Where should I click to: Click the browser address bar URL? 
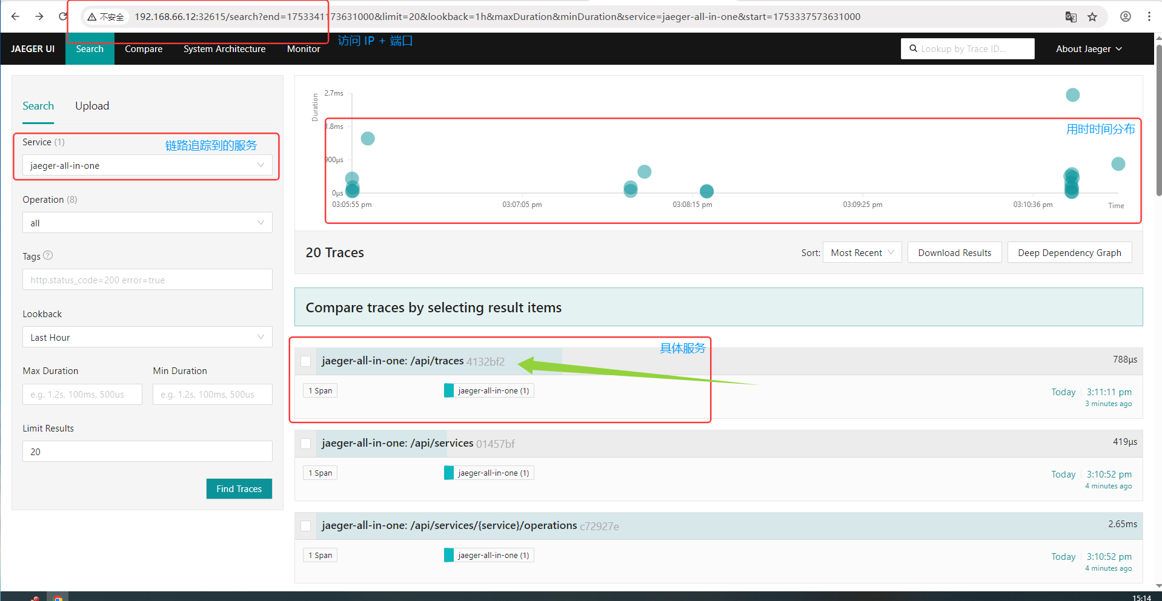point(497,17)
